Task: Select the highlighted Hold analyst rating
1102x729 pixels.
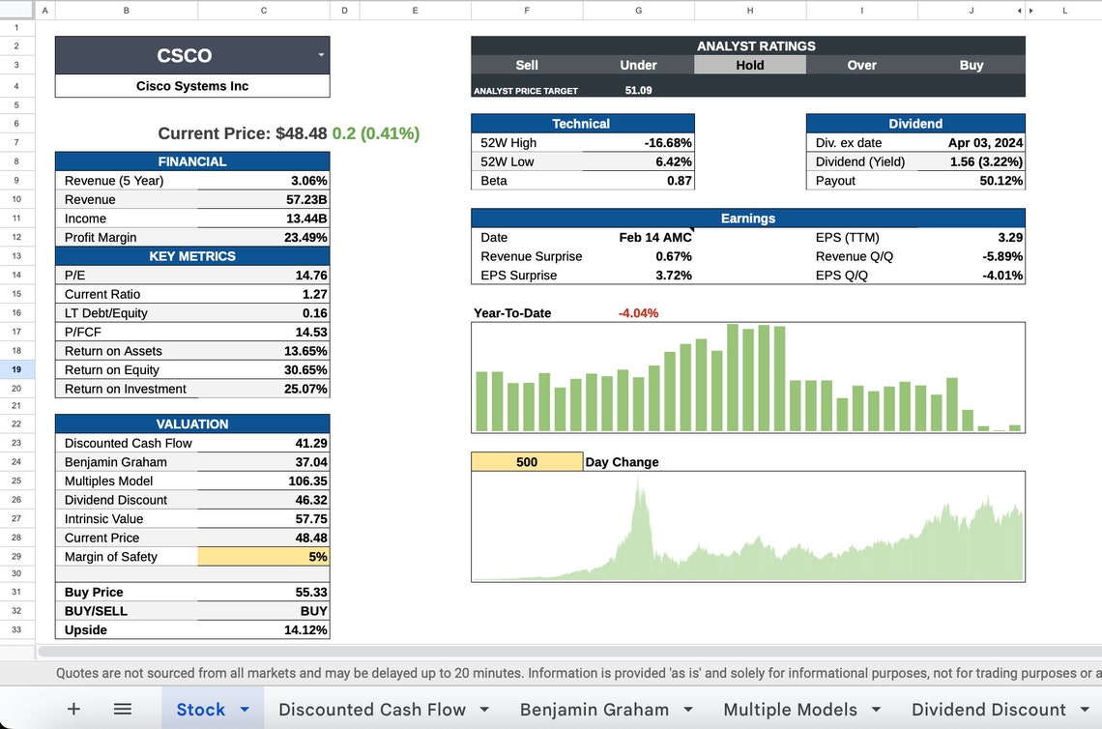Action: 749,65
